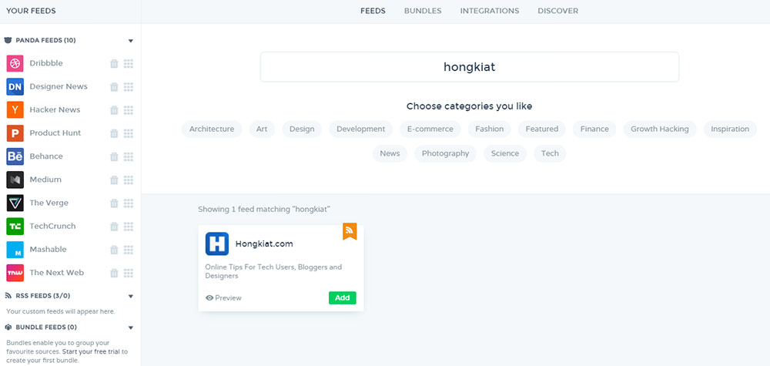Delete The Next Web feed
Image resolution: width=770 pixels, height=366 pixels.
click(x=114, y=273)
